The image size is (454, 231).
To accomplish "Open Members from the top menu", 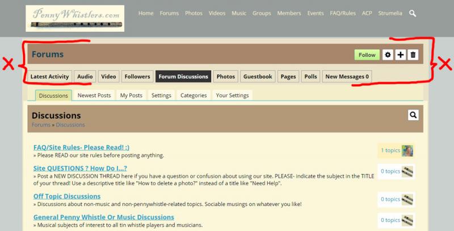I will 289,13.
